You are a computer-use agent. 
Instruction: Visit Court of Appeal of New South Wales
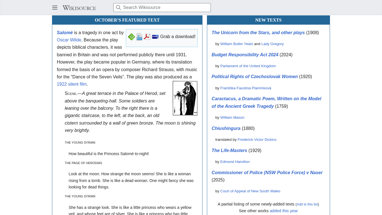pos(250,191)
